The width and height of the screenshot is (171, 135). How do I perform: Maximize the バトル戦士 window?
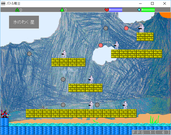[x=152, y=3]
